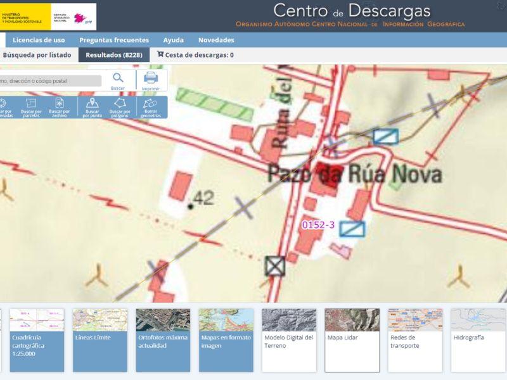Click the Pazo da Rúa Nova map label
The height and width of the screenshot is (380, 507).
tap(355, 174)
